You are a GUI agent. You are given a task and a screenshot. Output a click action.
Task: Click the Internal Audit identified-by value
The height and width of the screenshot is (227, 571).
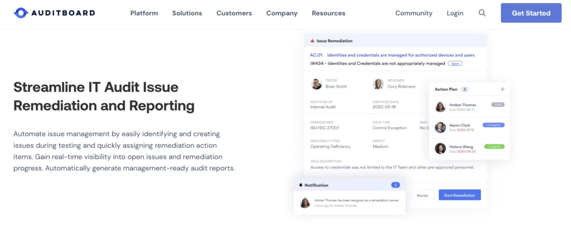tap(323, 107)
